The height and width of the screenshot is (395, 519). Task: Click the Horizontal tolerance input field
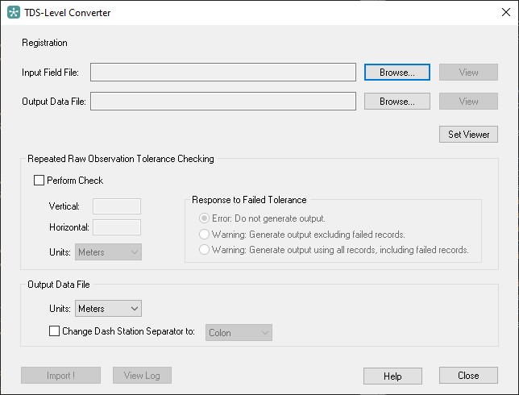click(x=117, y=227)
